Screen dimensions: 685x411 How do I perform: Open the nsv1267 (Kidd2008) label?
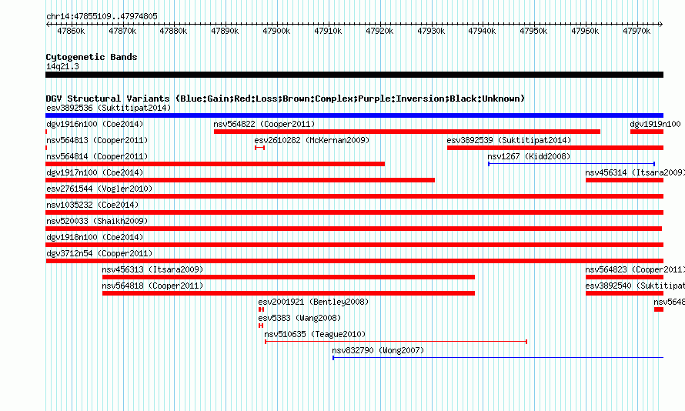click(x=529, y=156)
